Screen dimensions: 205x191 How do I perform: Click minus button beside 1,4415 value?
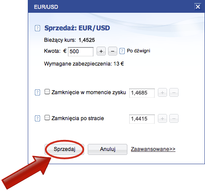coord(174,118)
